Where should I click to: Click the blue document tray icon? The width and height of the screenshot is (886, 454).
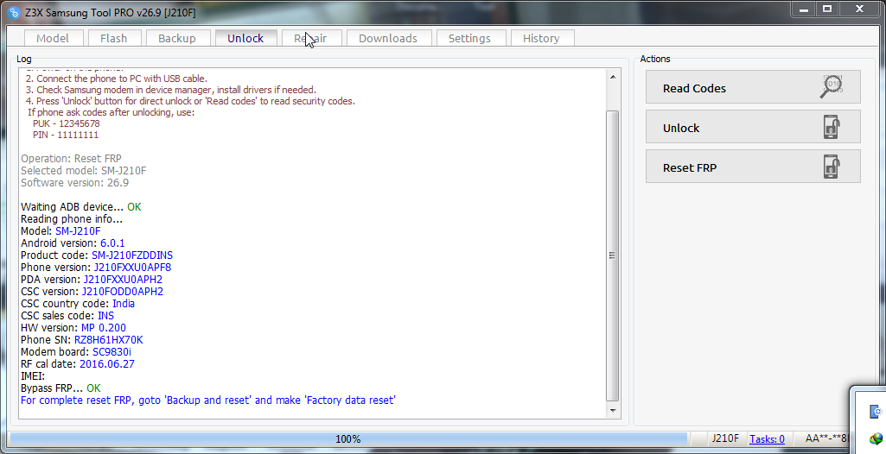tap(876, 411)
